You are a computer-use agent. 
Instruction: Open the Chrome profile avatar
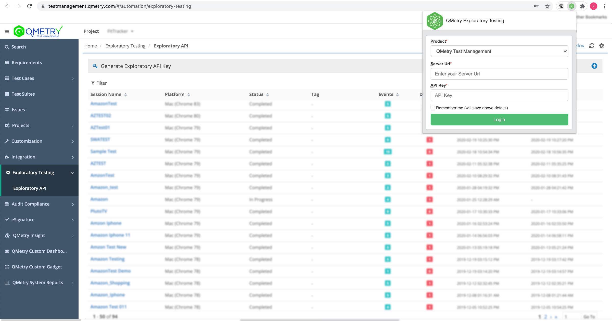(x=593, y=6)
